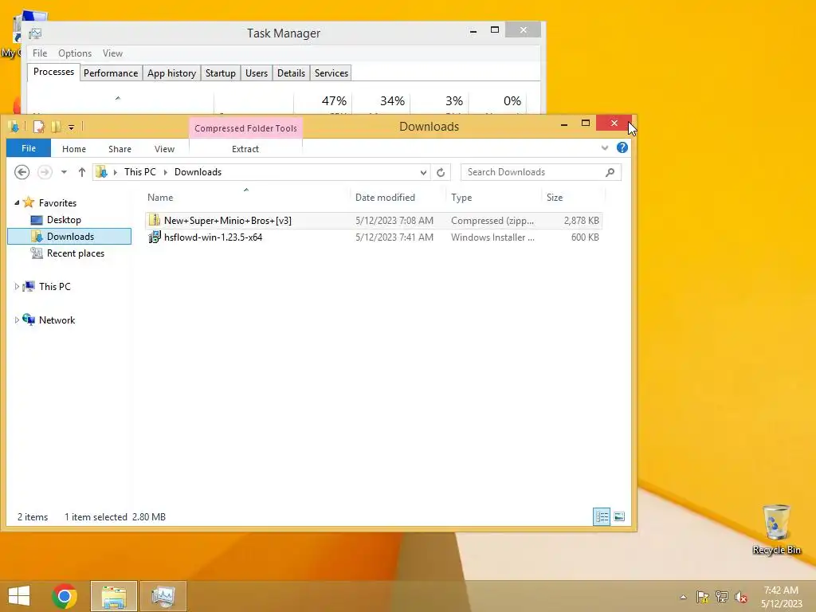Click the folder icon in the address bar
This screenshot has height=612, width=816.
[101, 172]
